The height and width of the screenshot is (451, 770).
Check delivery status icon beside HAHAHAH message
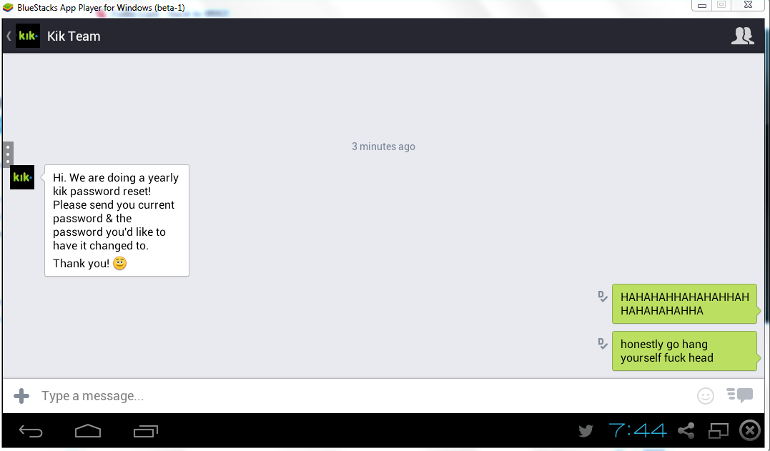[x=603, y=297]
